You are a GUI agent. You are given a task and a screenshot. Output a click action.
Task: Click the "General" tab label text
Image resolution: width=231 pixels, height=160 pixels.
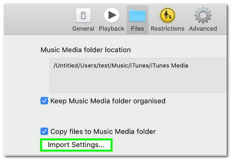tap(83, 28)
